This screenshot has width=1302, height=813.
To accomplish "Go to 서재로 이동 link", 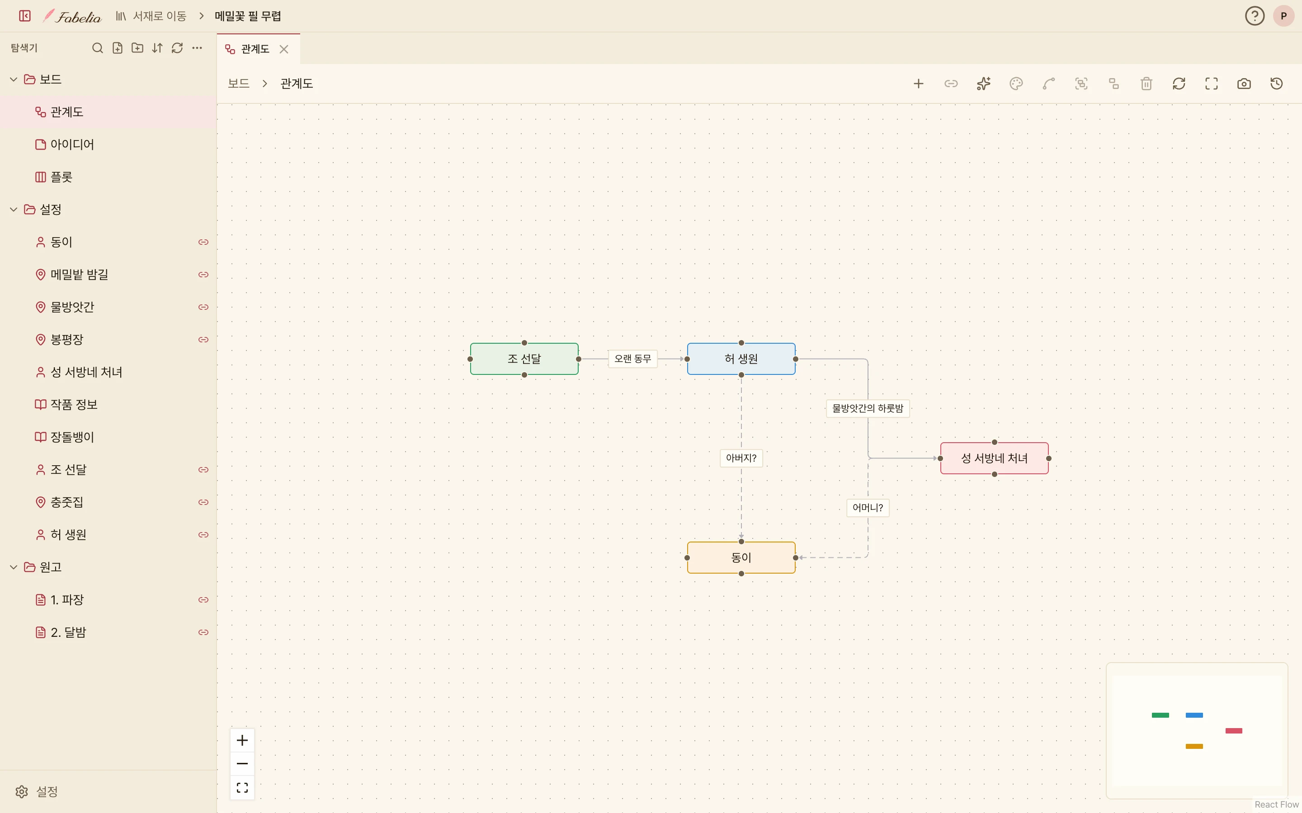I will click(x=151, y=16).
